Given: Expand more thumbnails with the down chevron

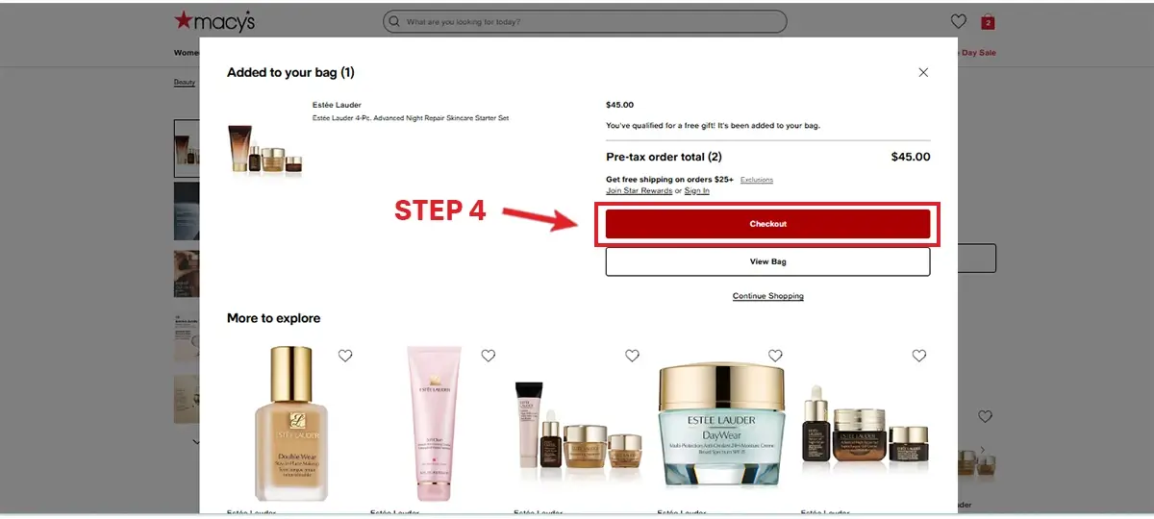Looking at the screenshot, I should pos(197,442).
